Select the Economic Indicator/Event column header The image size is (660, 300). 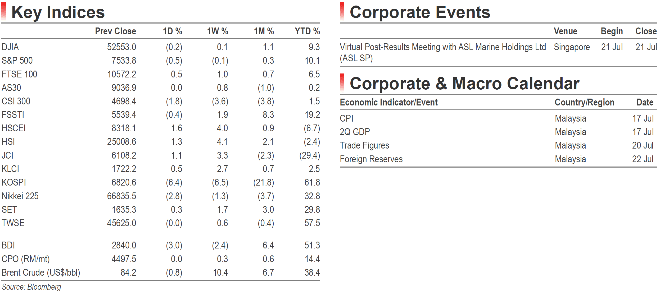[x=388, y=102]
